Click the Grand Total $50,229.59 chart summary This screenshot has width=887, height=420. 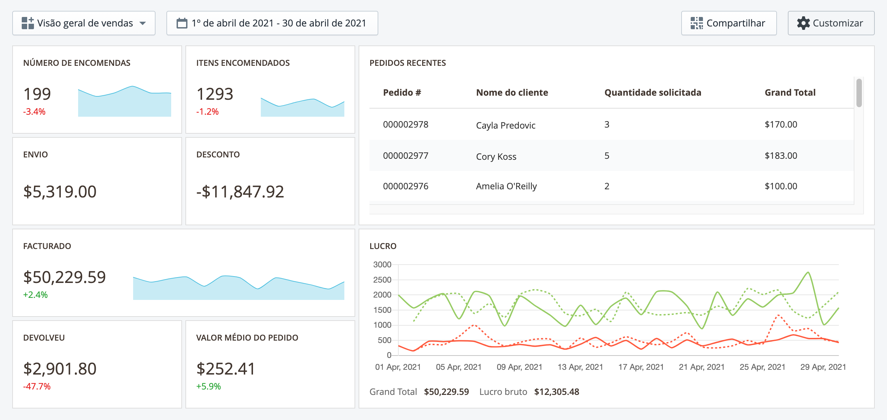(x=419, y=392)
